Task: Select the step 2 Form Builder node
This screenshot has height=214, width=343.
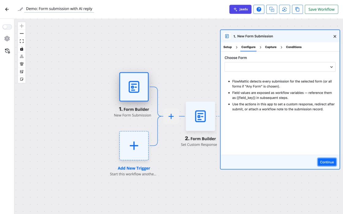Action: pyautogui.click(x=200, y=116)
